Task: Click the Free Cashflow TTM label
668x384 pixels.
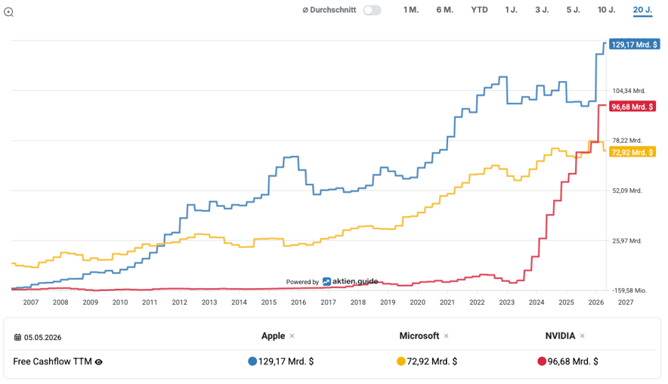Action: click(52, 361)
